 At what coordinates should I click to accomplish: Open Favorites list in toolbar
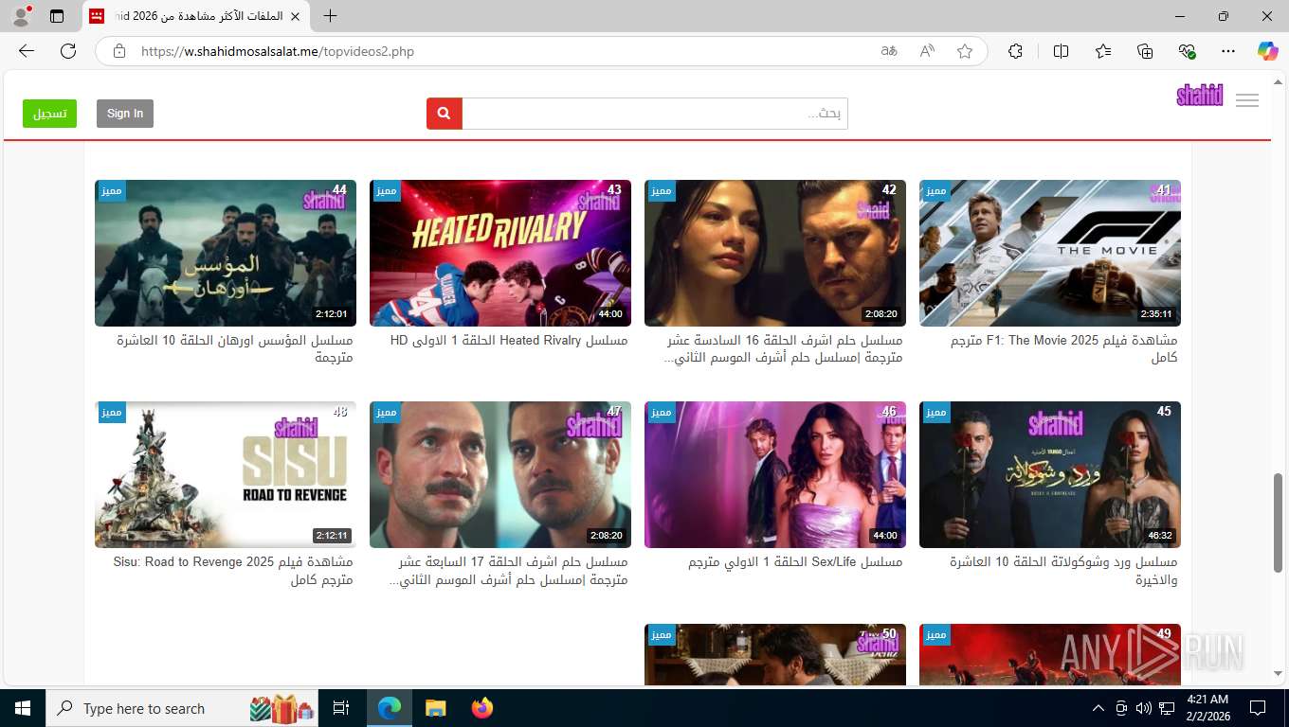[1103, 51]
